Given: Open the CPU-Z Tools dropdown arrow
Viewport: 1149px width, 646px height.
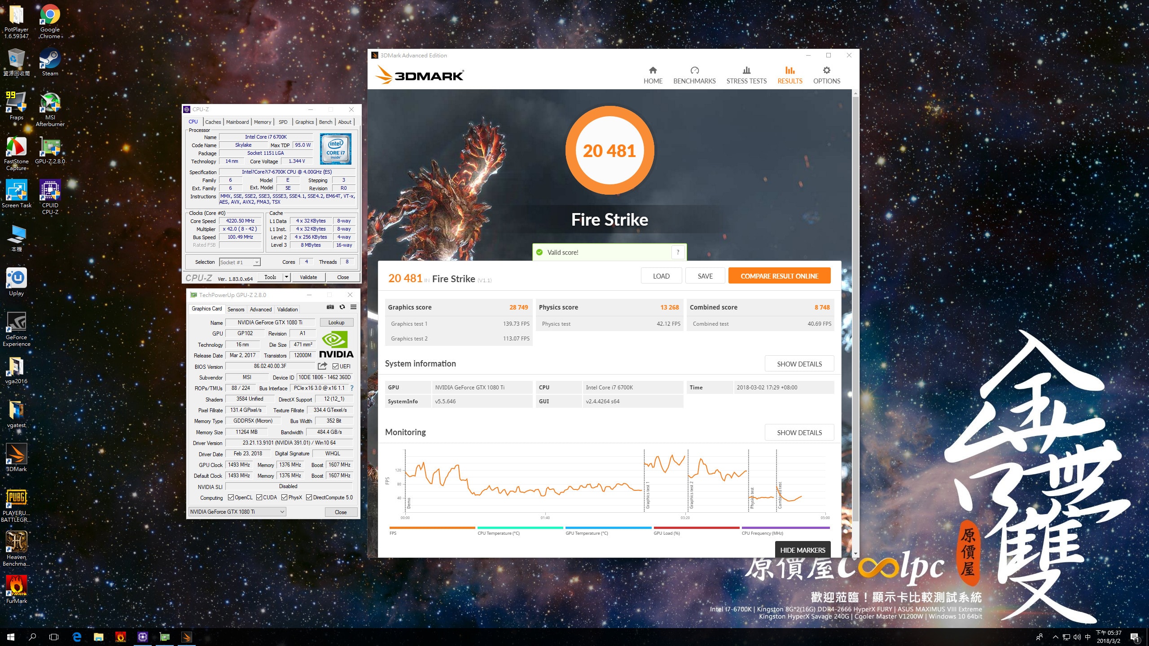Looking at the screenshot, I should click(286, 277).
